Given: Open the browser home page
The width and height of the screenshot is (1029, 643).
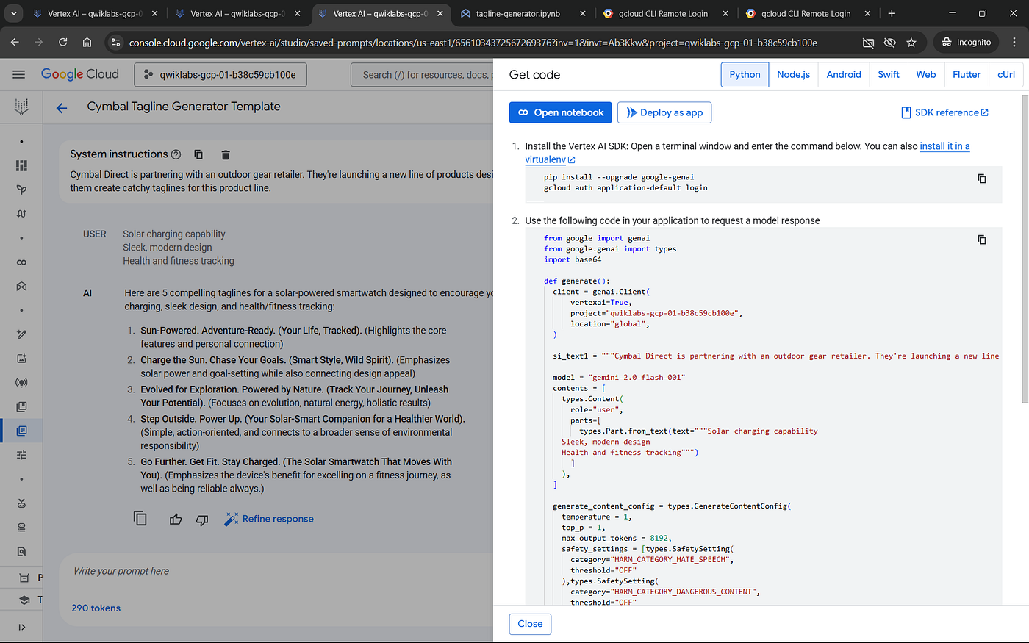Looking at the screenshot, I should pos(87,43).
